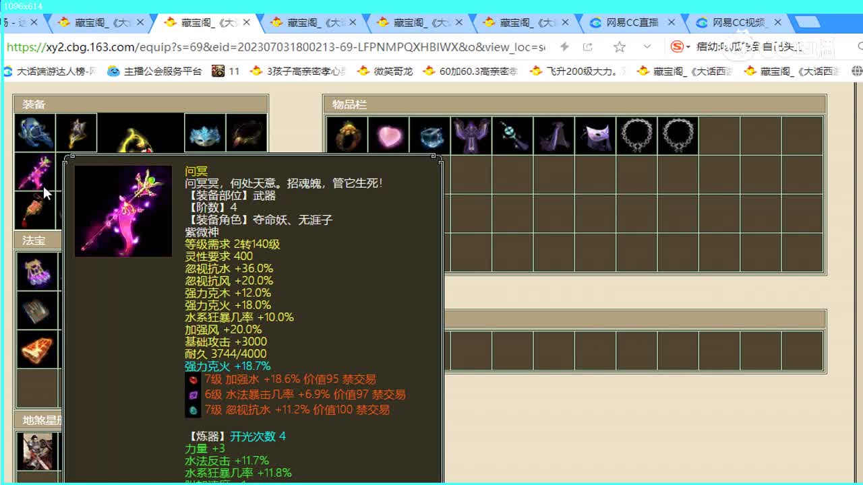
Task: Click 忽视抗风 +20.0% attribute
Action: click(229, 281)
